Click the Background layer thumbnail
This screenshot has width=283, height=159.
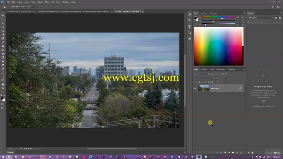203,88
